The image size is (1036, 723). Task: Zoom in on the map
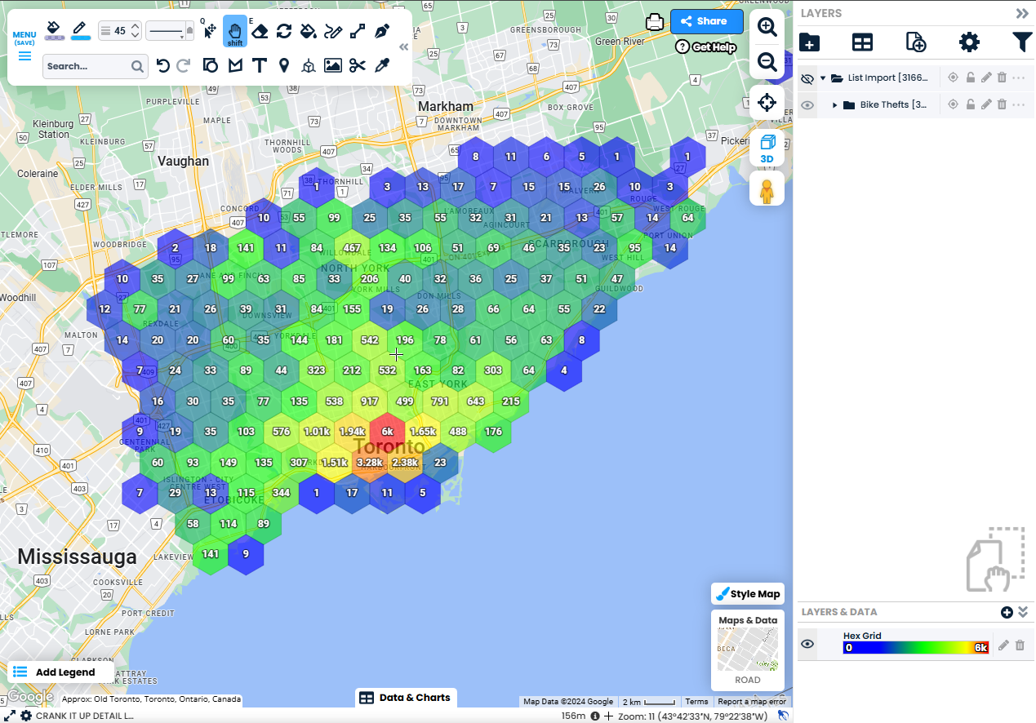(x=767, y=27)
